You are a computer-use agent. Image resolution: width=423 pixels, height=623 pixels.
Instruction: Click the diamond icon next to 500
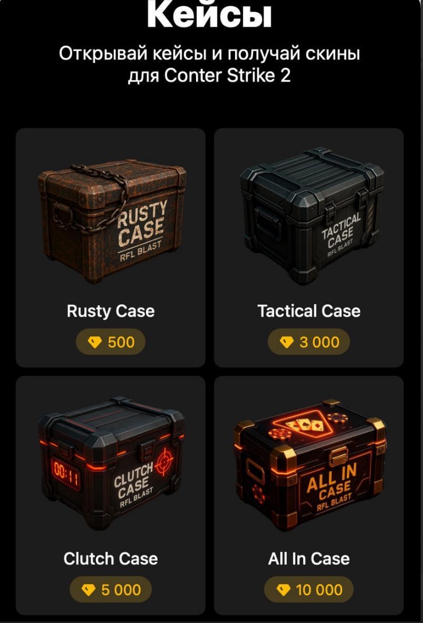[x=95, y=342]
